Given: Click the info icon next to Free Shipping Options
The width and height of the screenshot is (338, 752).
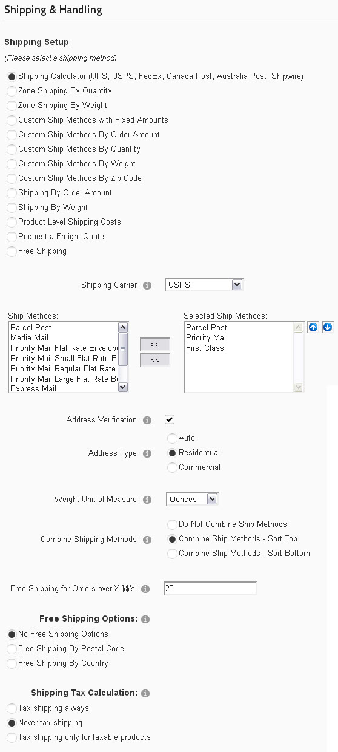Looking at the screenshot, I should (145, 620).
